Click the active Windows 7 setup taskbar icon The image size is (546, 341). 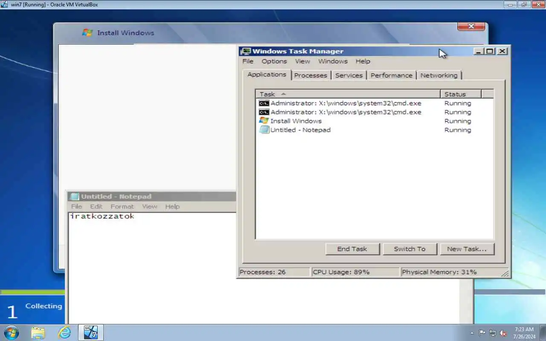tap(90, 332)
